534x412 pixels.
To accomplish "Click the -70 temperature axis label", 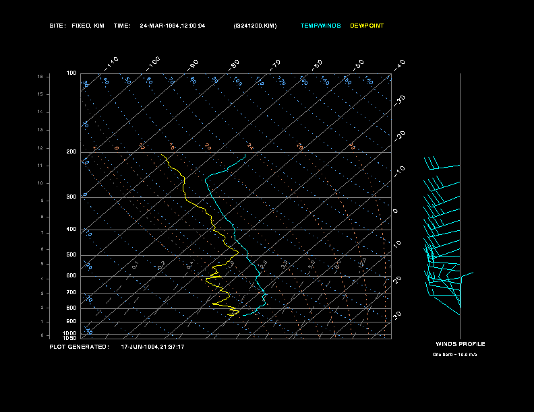I will click(276, 65).
